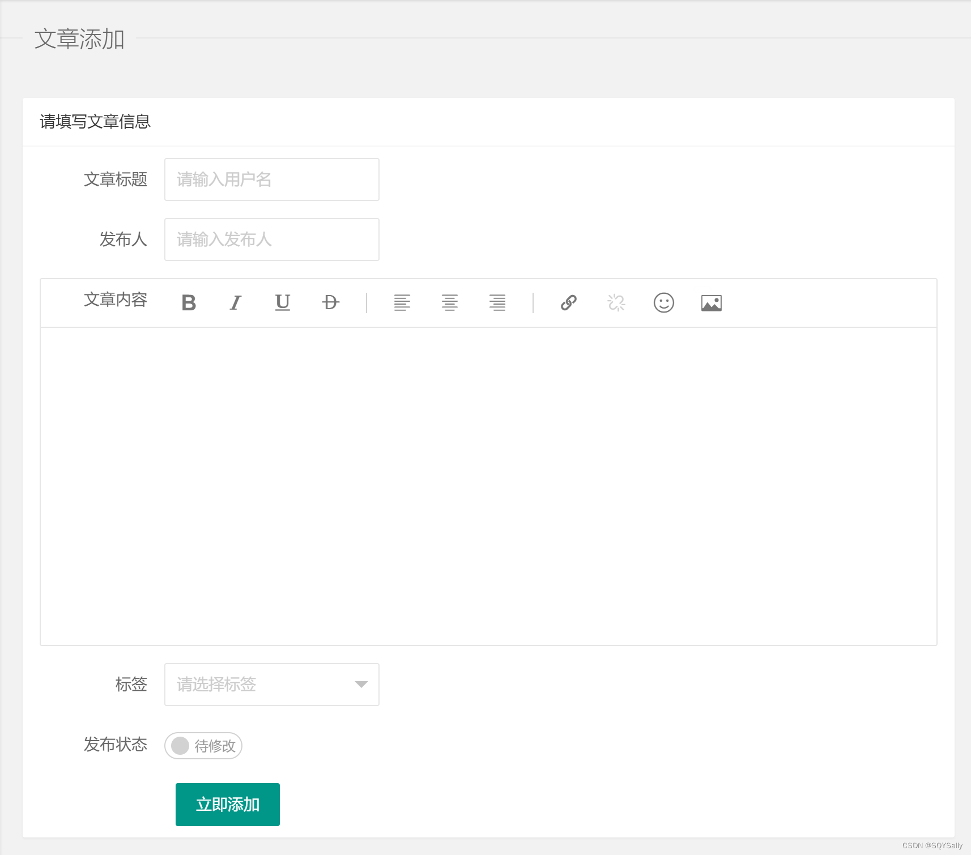
Task: Apply italic formatting
Action: click(236, 303)
